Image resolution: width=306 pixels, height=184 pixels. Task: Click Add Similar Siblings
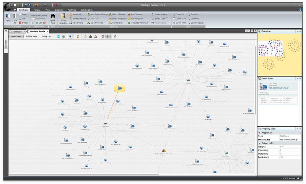point(98,15)
